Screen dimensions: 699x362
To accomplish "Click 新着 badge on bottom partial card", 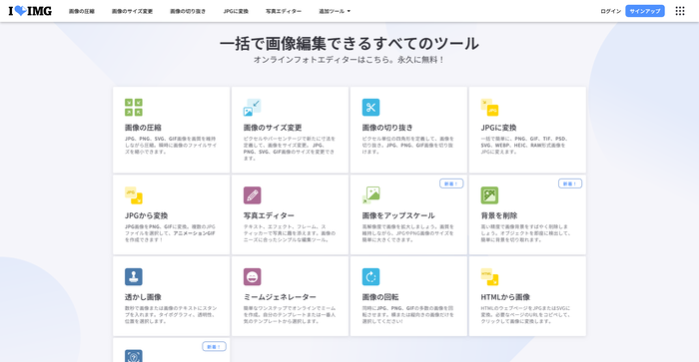I will click(x=214, y=346).
